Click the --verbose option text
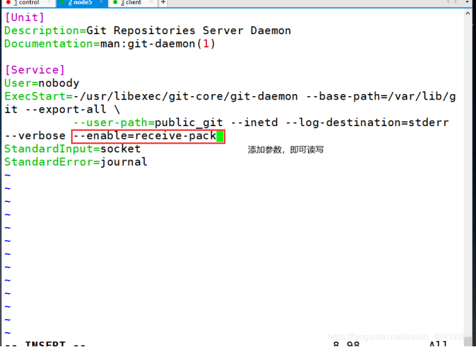This screenshot has width=476, height=347. click(x=35, y=136)
